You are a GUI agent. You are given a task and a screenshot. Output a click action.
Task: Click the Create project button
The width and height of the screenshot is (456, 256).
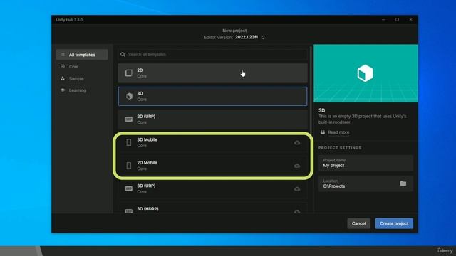tap(394, 223)
